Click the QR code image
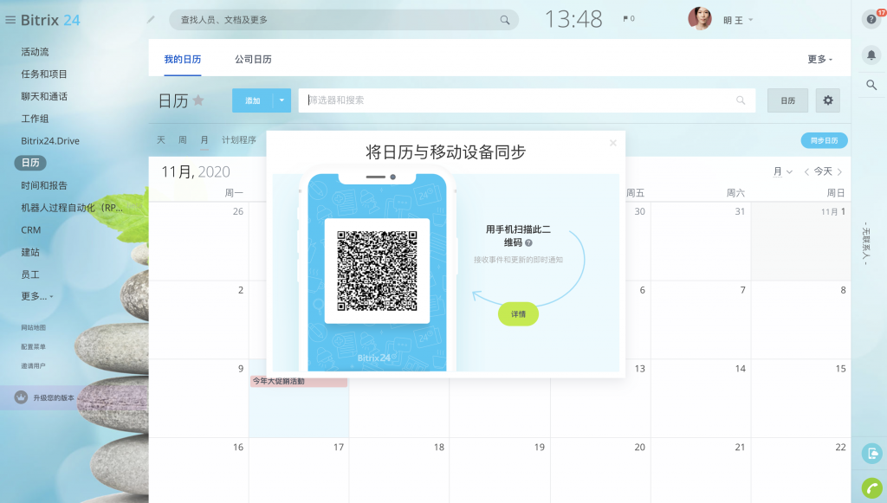This screenshot has height=503, width=887. pos(378,271)
